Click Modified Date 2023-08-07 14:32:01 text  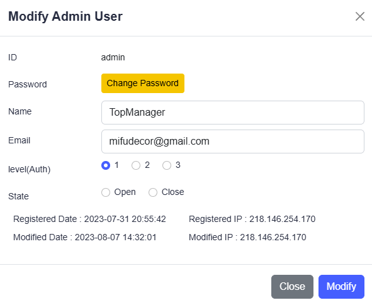(85, 237)
